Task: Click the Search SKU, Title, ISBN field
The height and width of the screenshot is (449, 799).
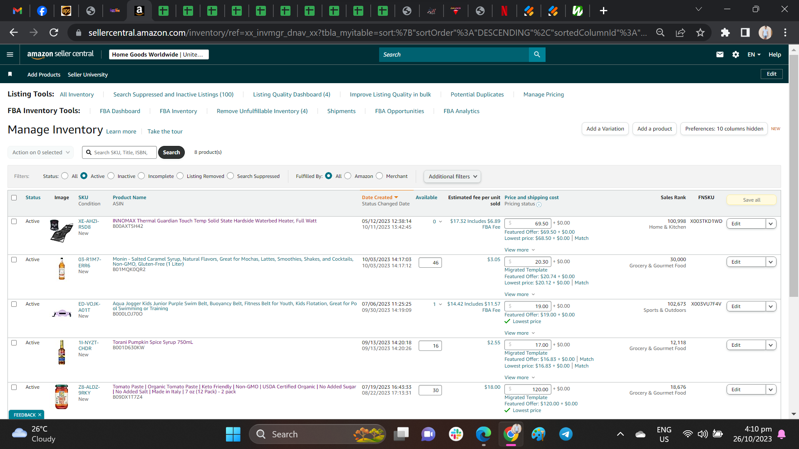Action: tap(119, 153)
